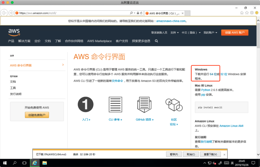Click the browser back arrow button
The height and width of the screenshot is (167, 260).
(4, 13)
